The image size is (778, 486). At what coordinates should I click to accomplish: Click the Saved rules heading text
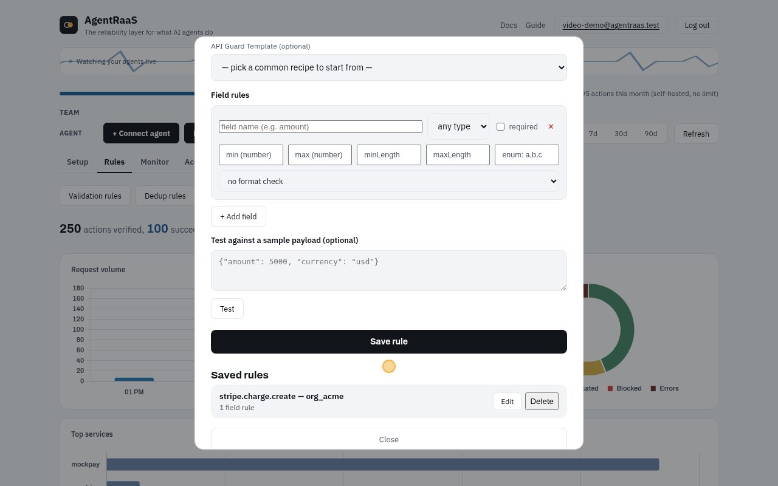tap(239, 375)
